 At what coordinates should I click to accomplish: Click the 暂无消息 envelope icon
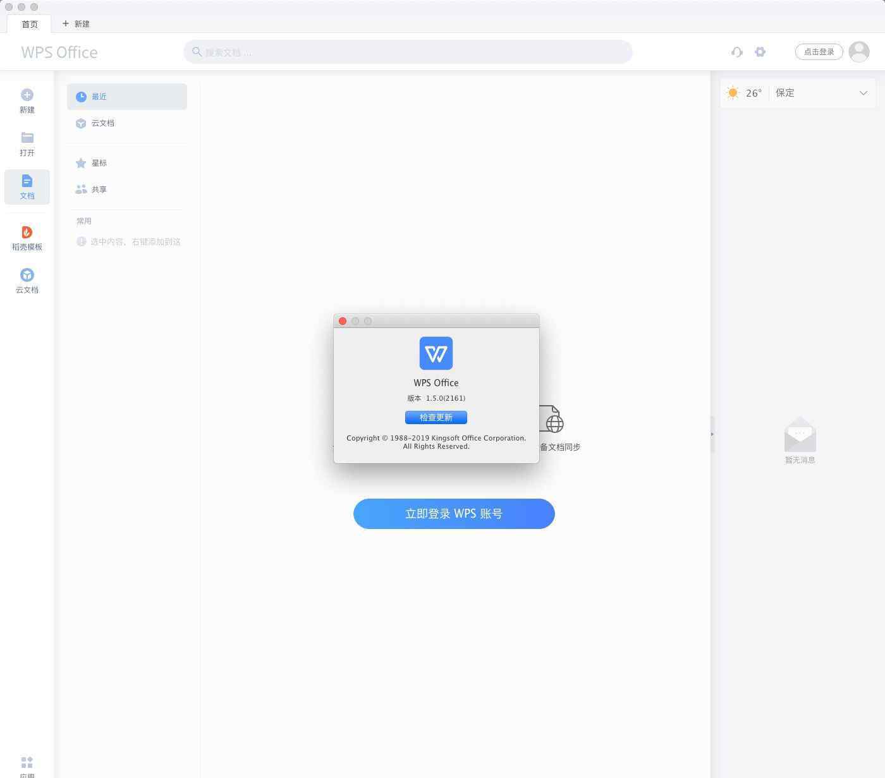point(800,434)
